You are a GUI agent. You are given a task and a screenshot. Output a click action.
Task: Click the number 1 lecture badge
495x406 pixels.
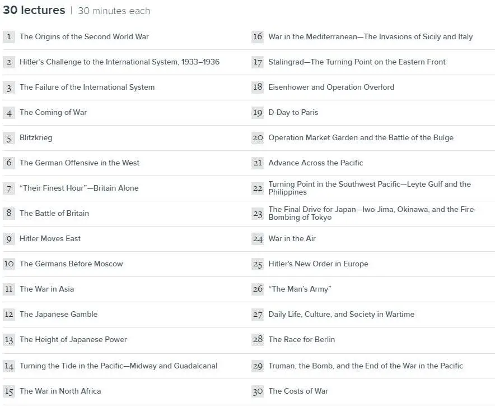9,37
